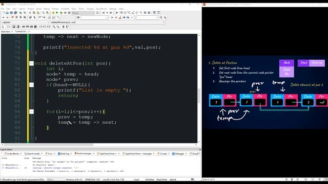Click the Undo icon

pos(20,13)
